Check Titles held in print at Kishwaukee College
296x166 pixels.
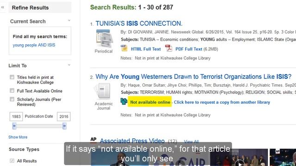[x=12, y=77]
